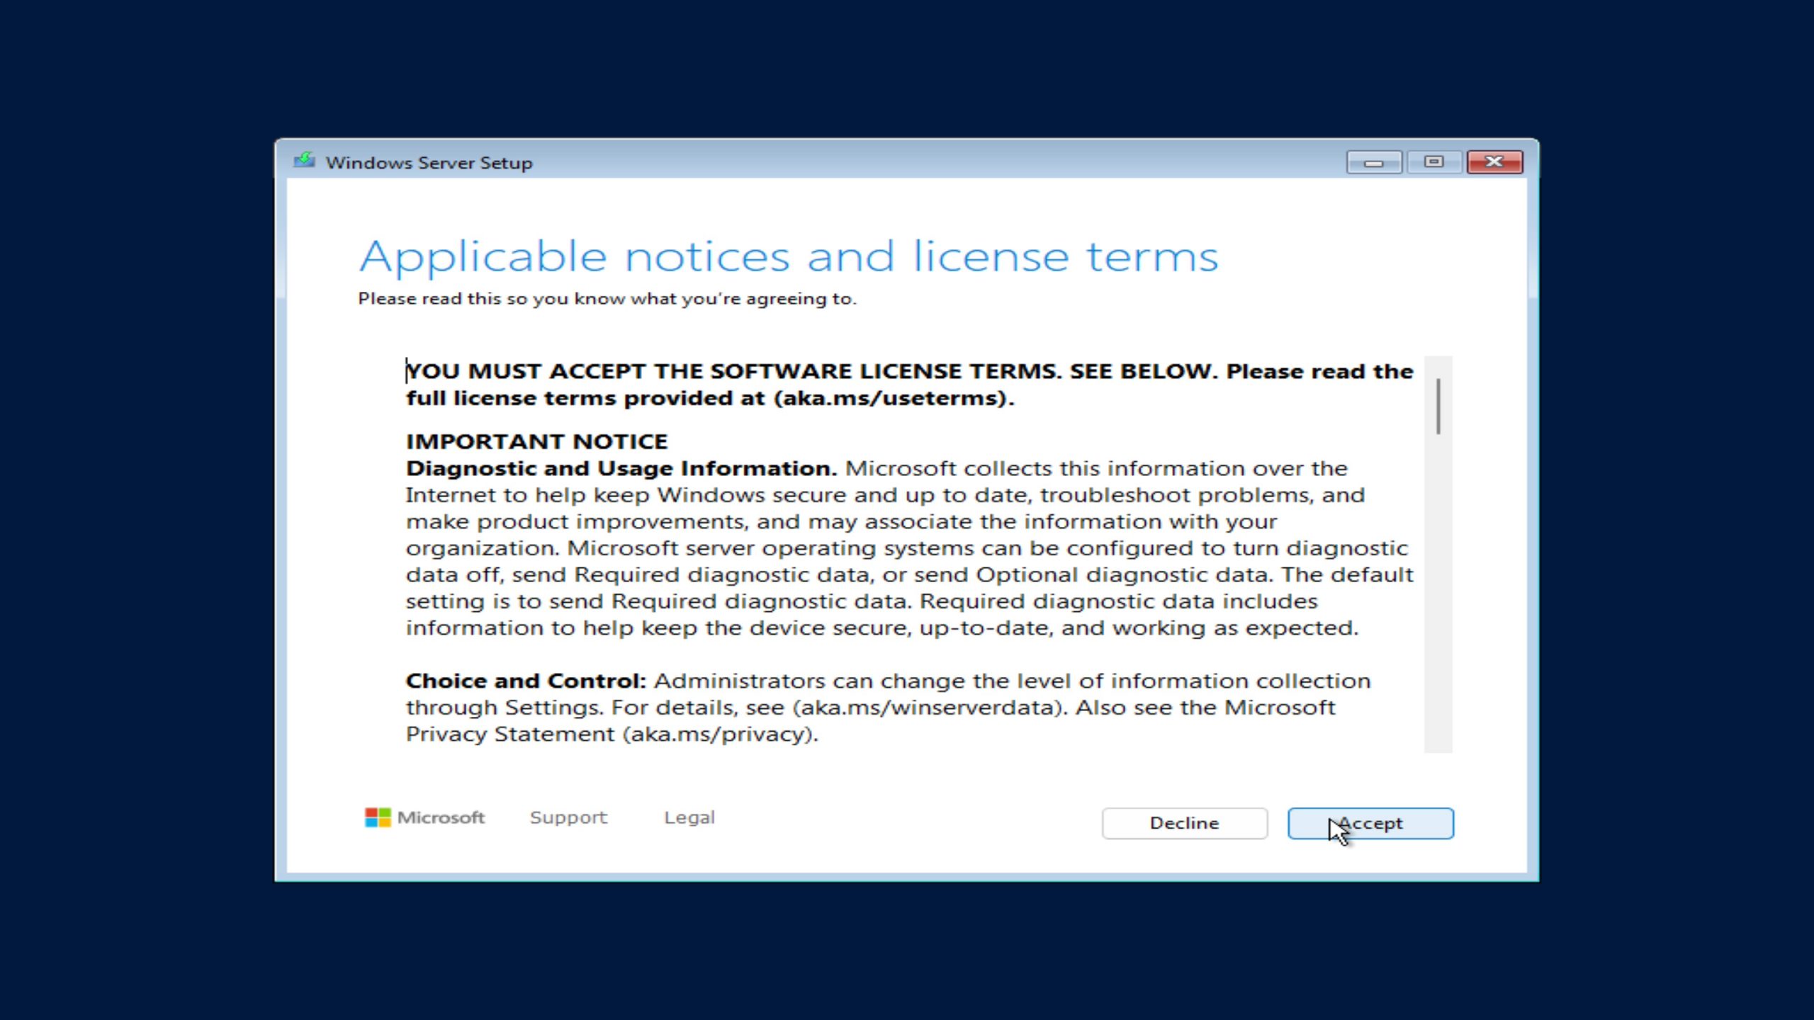Screen dimensions: 1814x1020
Task: Click the Windows Server Setup title bar icon
Action: (305, 161)
